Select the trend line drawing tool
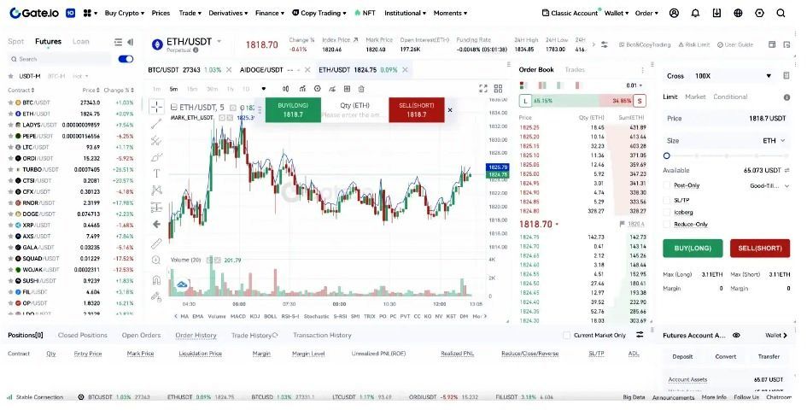Viewport: 807px width, 416px height. [156, 125]
